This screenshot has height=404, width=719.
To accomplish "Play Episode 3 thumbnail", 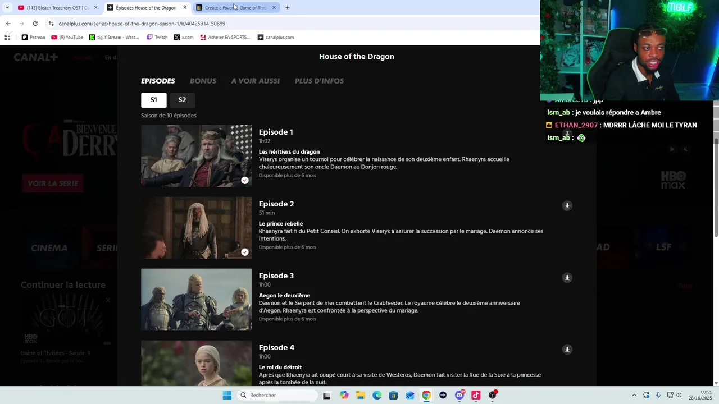I will [x=196, y=300].
